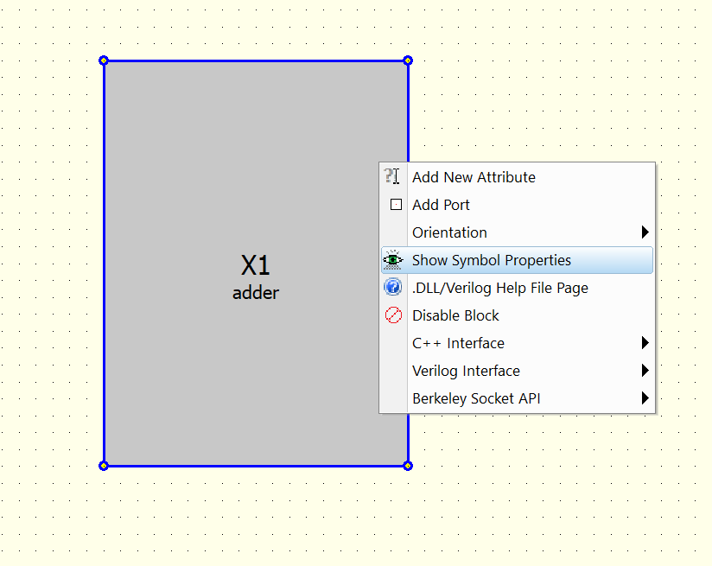
Task: Click the top-right corner handle of block X1
Action: pyautogui.click(x=408, y=60)
